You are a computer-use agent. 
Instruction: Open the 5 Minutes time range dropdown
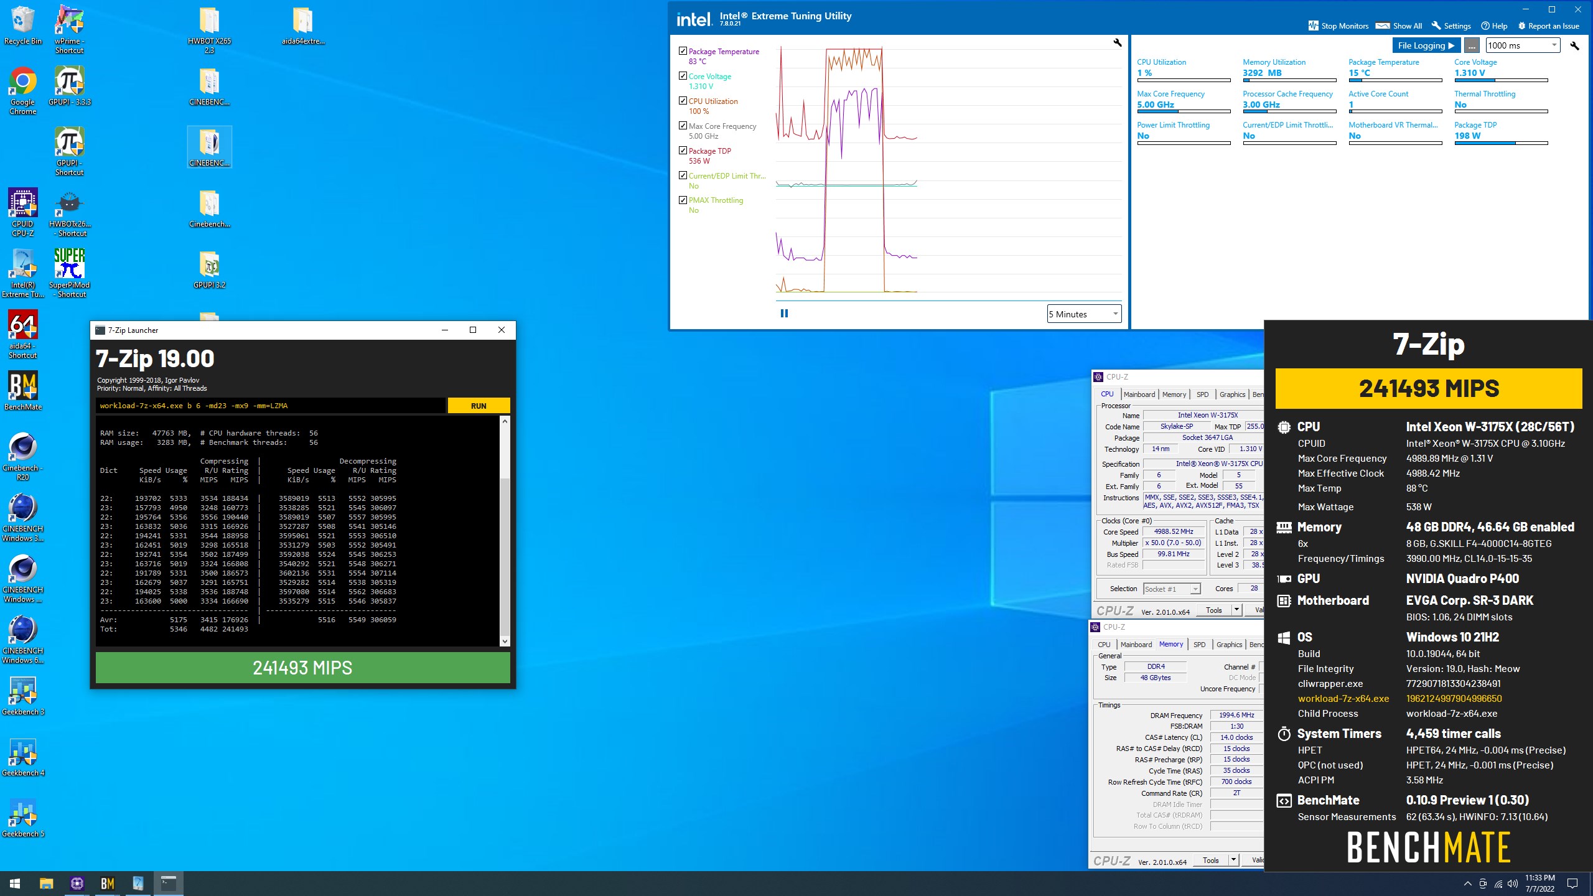[x=1084, y=314]
